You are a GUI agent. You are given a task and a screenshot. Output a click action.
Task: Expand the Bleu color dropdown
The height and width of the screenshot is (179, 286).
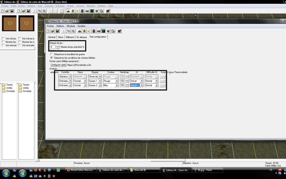[111, 85]
